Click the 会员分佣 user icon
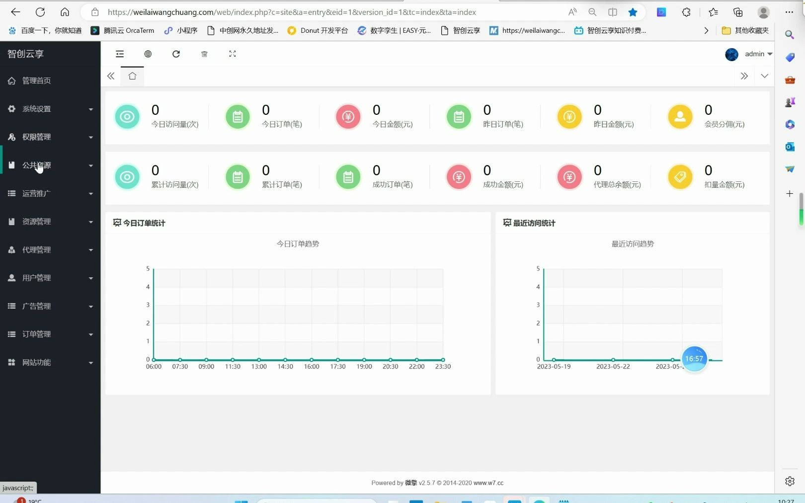805x503 pixels. coord(680,117)
